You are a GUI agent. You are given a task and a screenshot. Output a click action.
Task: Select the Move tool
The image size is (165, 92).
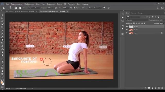[x=2, y=15]
